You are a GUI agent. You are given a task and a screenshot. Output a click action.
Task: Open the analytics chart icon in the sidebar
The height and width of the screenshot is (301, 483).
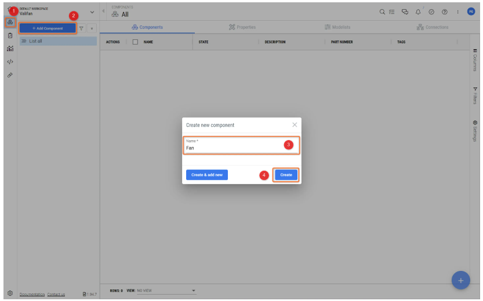click(10, 49)
